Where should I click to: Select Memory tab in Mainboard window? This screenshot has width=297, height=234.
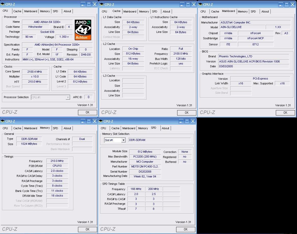243,11
